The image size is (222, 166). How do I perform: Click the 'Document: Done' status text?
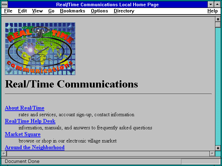tap(22, 162)
